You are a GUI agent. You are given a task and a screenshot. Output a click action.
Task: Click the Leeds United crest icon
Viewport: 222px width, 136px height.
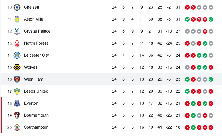coord(17,91)
